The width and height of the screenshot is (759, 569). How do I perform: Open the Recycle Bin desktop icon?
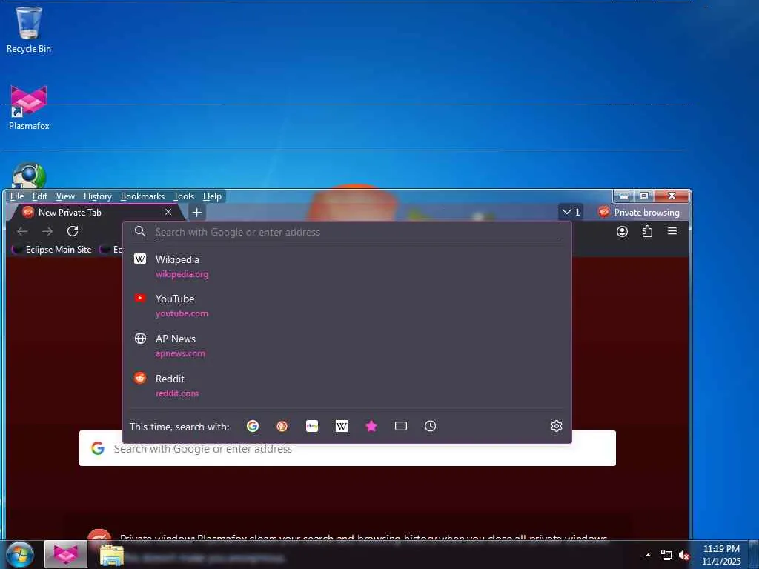[29, 30]
